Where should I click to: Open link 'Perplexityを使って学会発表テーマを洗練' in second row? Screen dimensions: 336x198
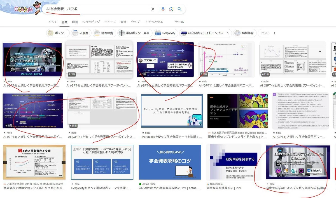tap(172, 137)
